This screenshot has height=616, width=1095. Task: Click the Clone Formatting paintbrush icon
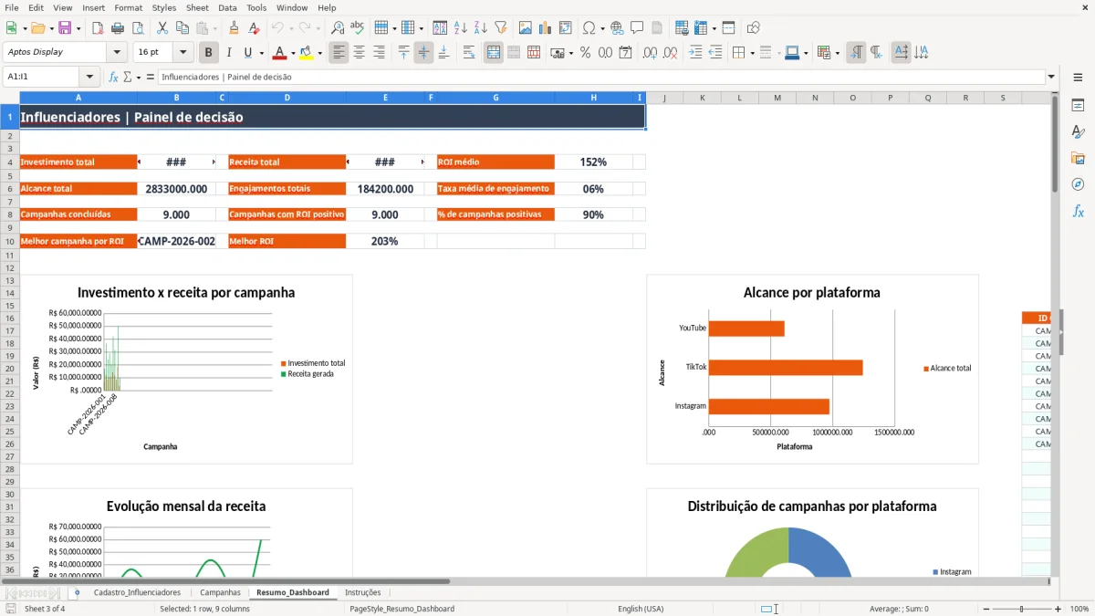coord(234,28)
